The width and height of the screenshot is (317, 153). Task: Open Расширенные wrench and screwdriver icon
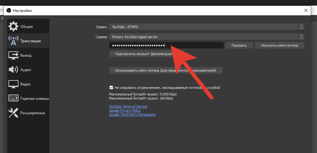point(13,113)
